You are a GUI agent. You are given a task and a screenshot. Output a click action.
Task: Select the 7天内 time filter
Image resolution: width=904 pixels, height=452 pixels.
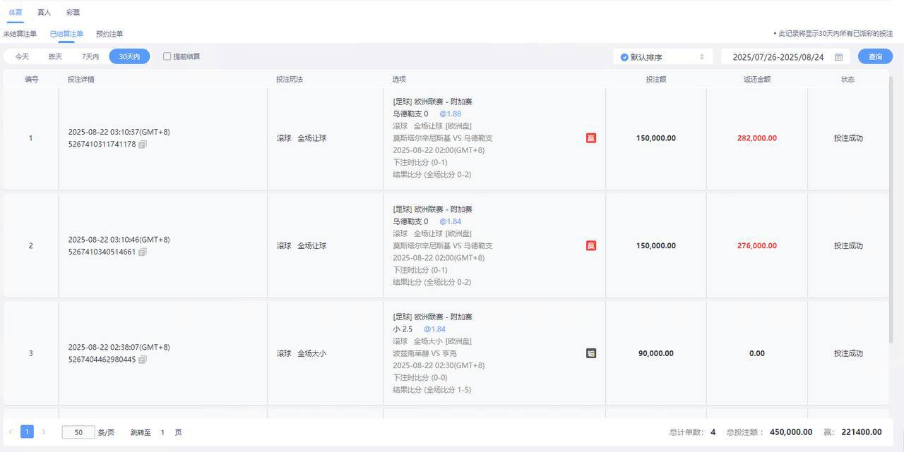coord(90,56)
